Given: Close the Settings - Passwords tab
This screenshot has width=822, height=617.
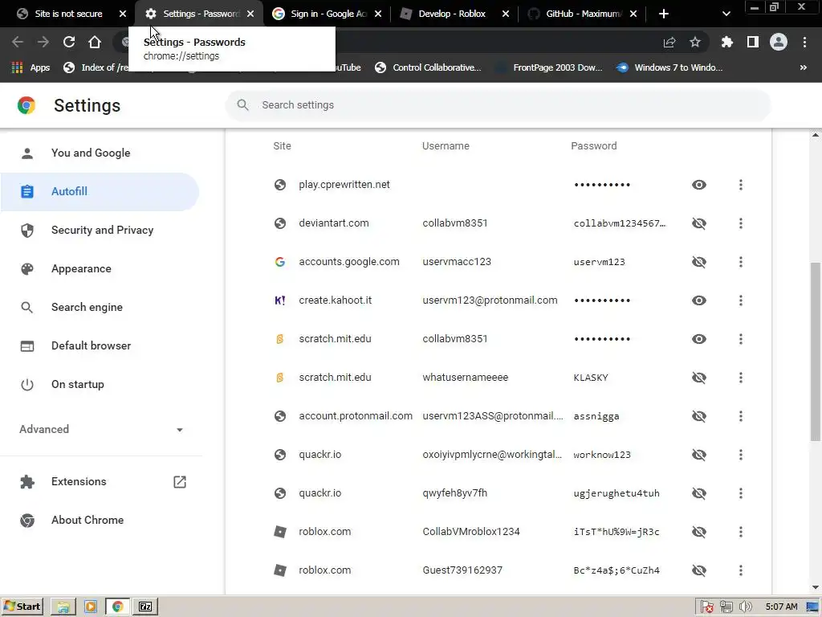Looking at the screenshot, I should click(x=250, y=14).
